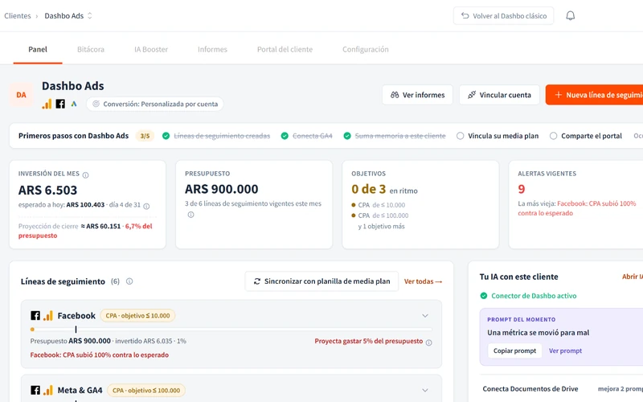Click Analytics icon in Facebook tracking line

click(48, 315)
